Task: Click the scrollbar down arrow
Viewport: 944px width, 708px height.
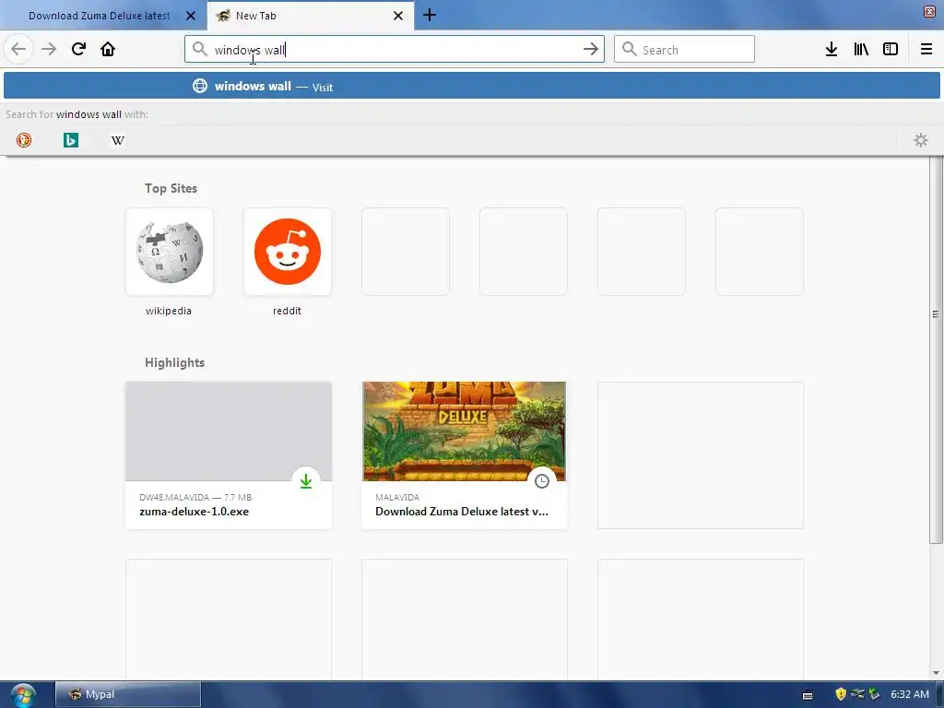Action: [936, 673]
